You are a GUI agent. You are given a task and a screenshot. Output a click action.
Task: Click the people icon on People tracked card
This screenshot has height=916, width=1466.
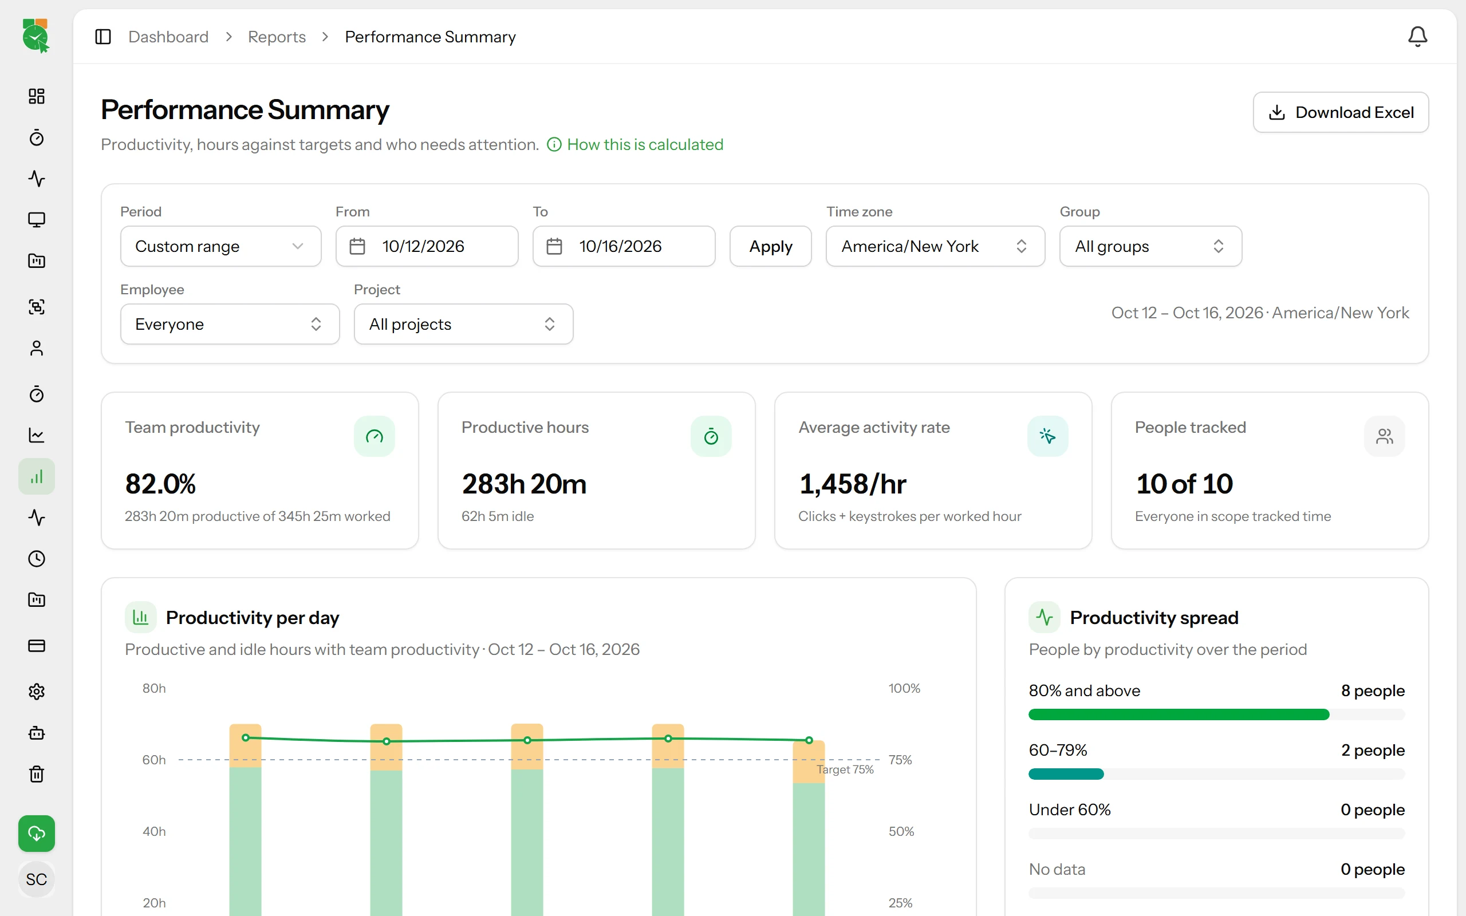1384,436
